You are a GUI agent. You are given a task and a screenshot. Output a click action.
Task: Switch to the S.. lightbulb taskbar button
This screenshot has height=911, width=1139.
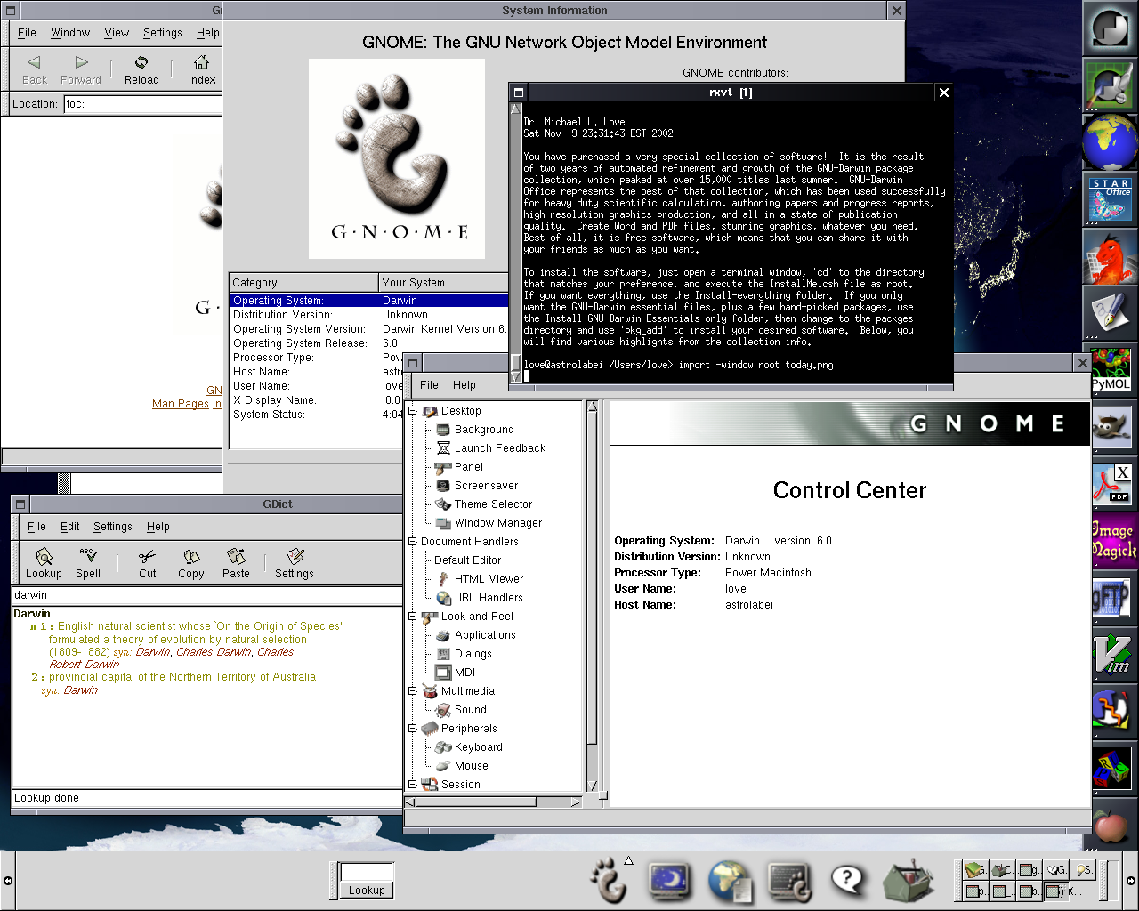click(1082, 870)
